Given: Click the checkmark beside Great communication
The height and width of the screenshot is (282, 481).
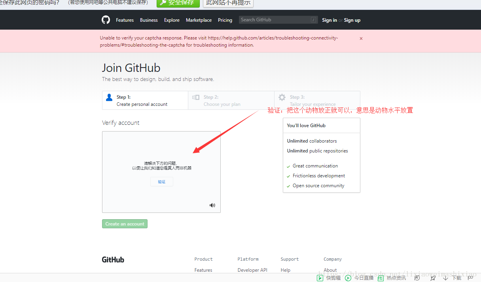Looking at the screenshot, I should (x=288, y=166).
